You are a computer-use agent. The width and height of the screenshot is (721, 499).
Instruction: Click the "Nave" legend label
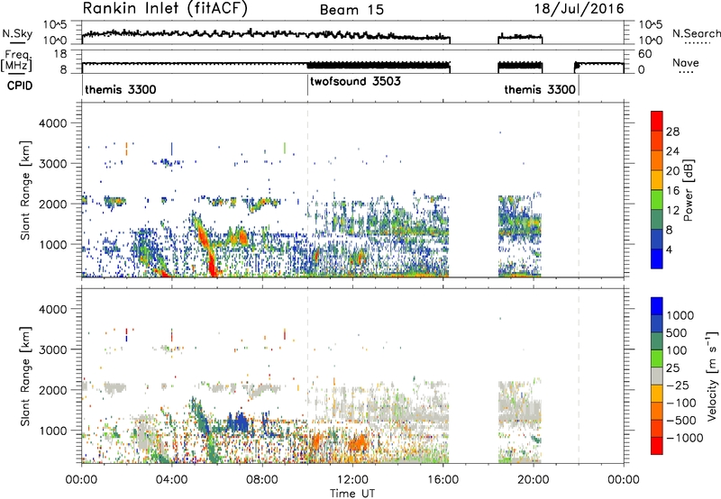[x=686, y=63]
